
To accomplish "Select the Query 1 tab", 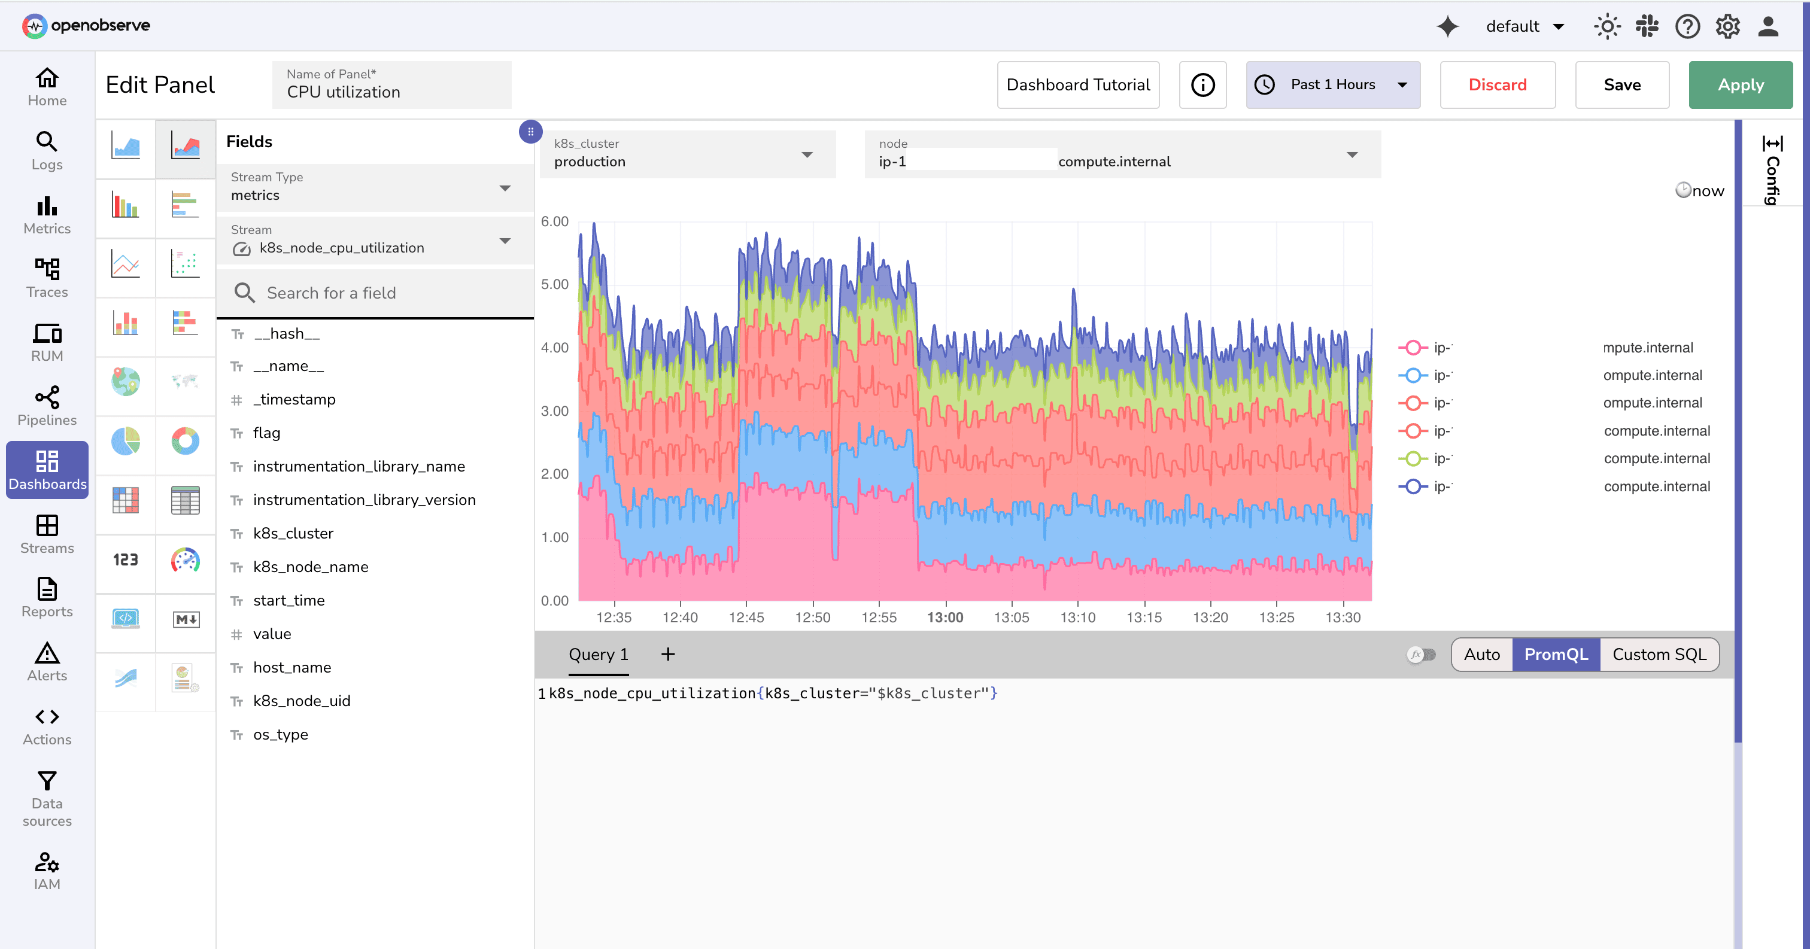I will (x=598, y=654).
